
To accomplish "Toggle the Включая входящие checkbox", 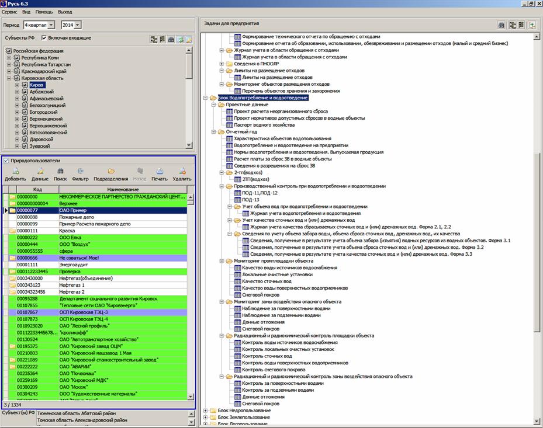I will pyautogui.click(x=44, y=38).
